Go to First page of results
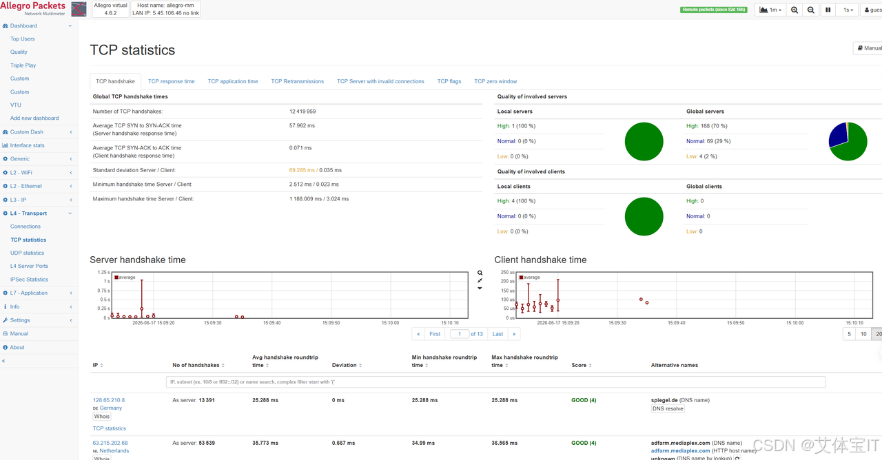 click(x=435, y=334)
